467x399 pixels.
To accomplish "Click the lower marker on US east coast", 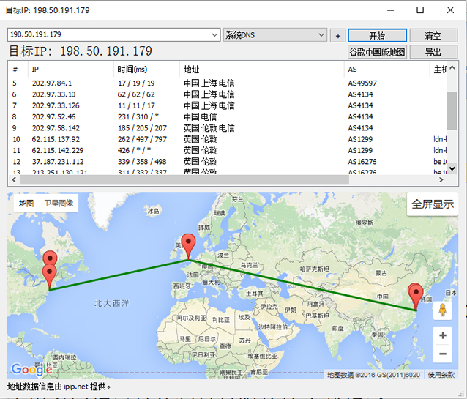I will coord(50,275).
